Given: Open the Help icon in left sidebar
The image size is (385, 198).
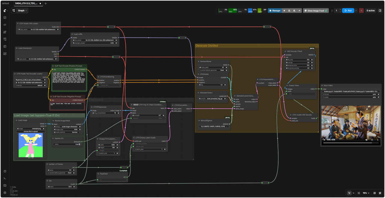Looking at the screenshot, I should click(5, 171).
